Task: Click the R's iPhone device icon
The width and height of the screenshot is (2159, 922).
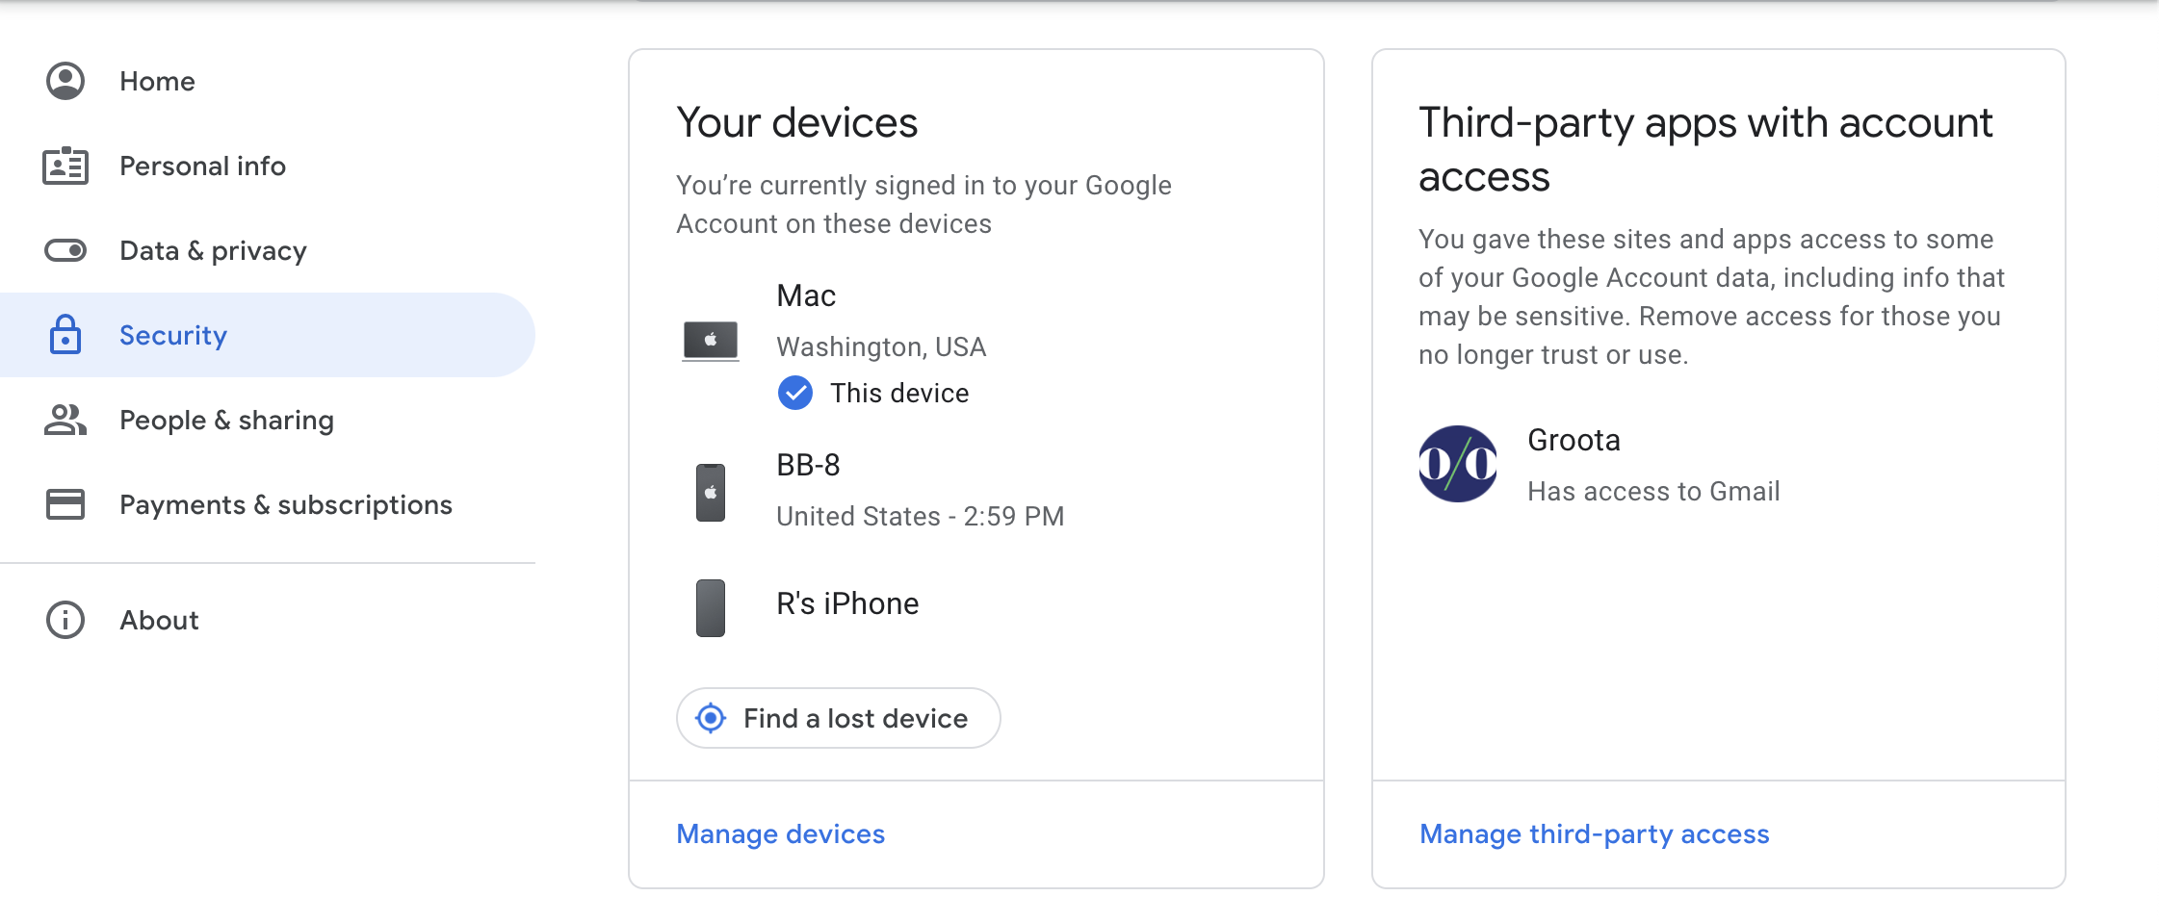Action: (x=711, y=607)
